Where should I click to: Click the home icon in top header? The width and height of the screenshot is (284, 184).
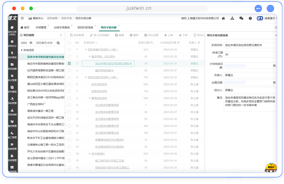(x=223, y=18)
